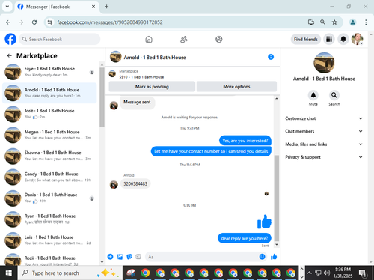This screenshot has width=374, height=280.
Task: Open the Groups icon in top navigation
Action: 219,40
